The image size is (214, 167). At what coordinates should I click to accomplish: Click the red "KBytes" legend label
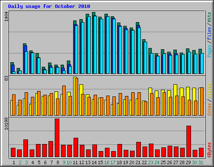coord(209,150)
